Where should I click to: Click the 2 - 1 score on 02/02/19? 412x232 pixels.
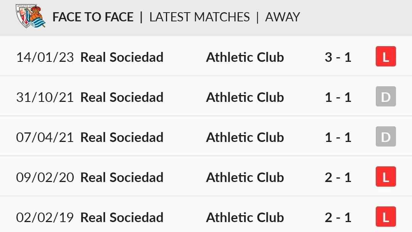click(x=338, y=217)
